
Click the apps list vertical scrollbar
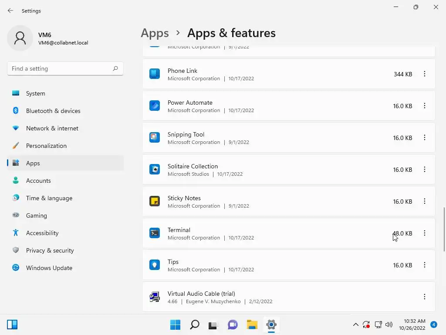pos(444,229)
